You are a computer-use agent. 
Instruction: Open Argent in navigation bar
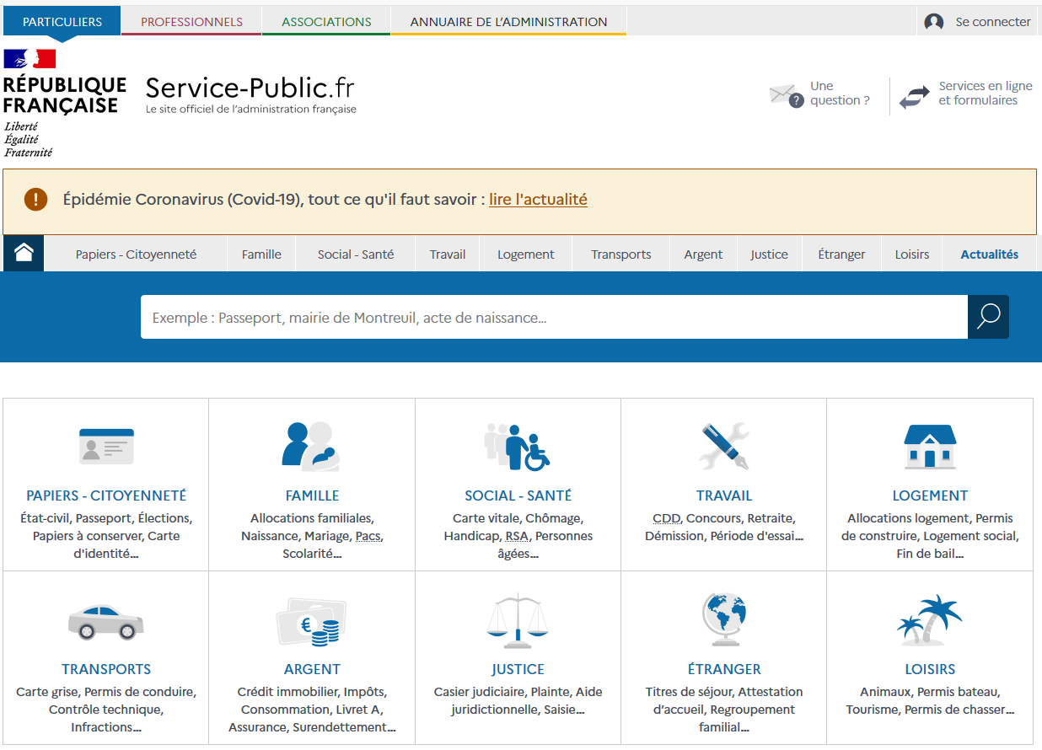[x=704, y=254]
